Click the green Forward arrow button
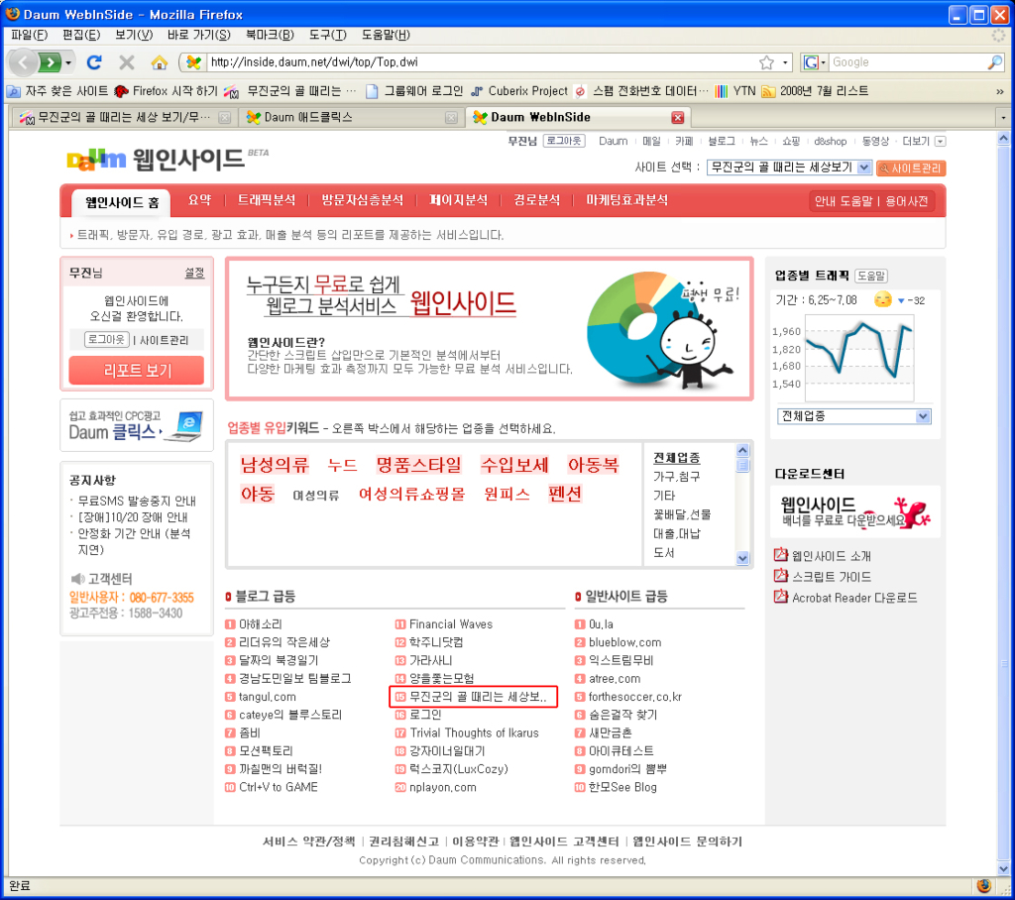Viewport: 1015px width, 900px height. pos(50,62)
